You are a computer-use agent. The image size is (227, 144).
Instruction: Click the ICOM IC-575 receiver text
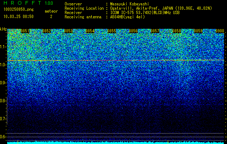[145, 13]
